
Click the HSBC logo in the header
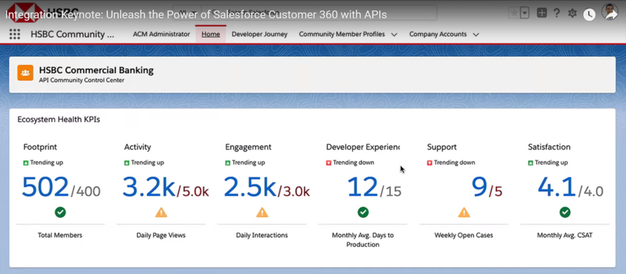pos(43,12)
